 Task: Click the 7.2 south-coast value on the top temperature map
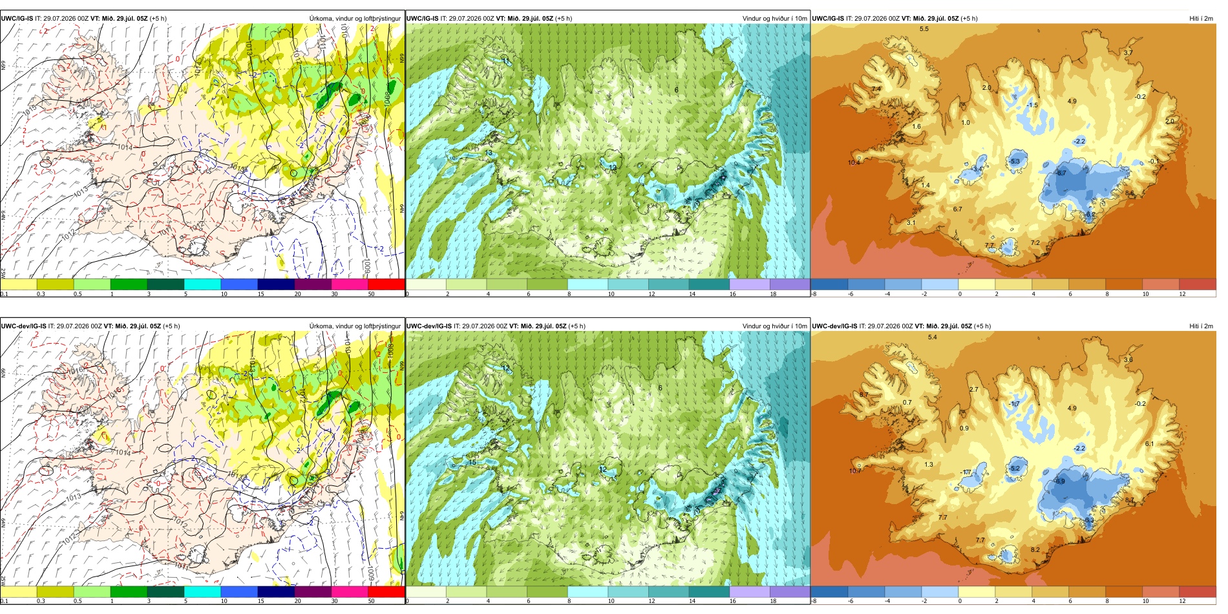tap(1035, 243)
